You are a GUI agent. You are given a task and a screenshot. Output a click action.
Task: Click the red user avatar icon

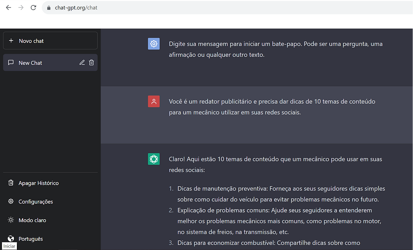[x=154, y=102]
